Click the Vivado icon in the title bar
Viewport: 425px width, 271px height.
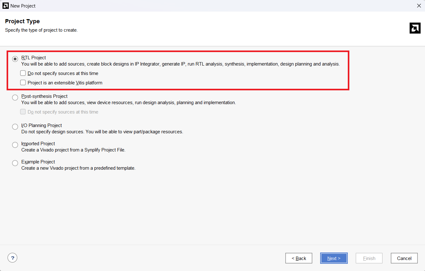click(5, 6)
